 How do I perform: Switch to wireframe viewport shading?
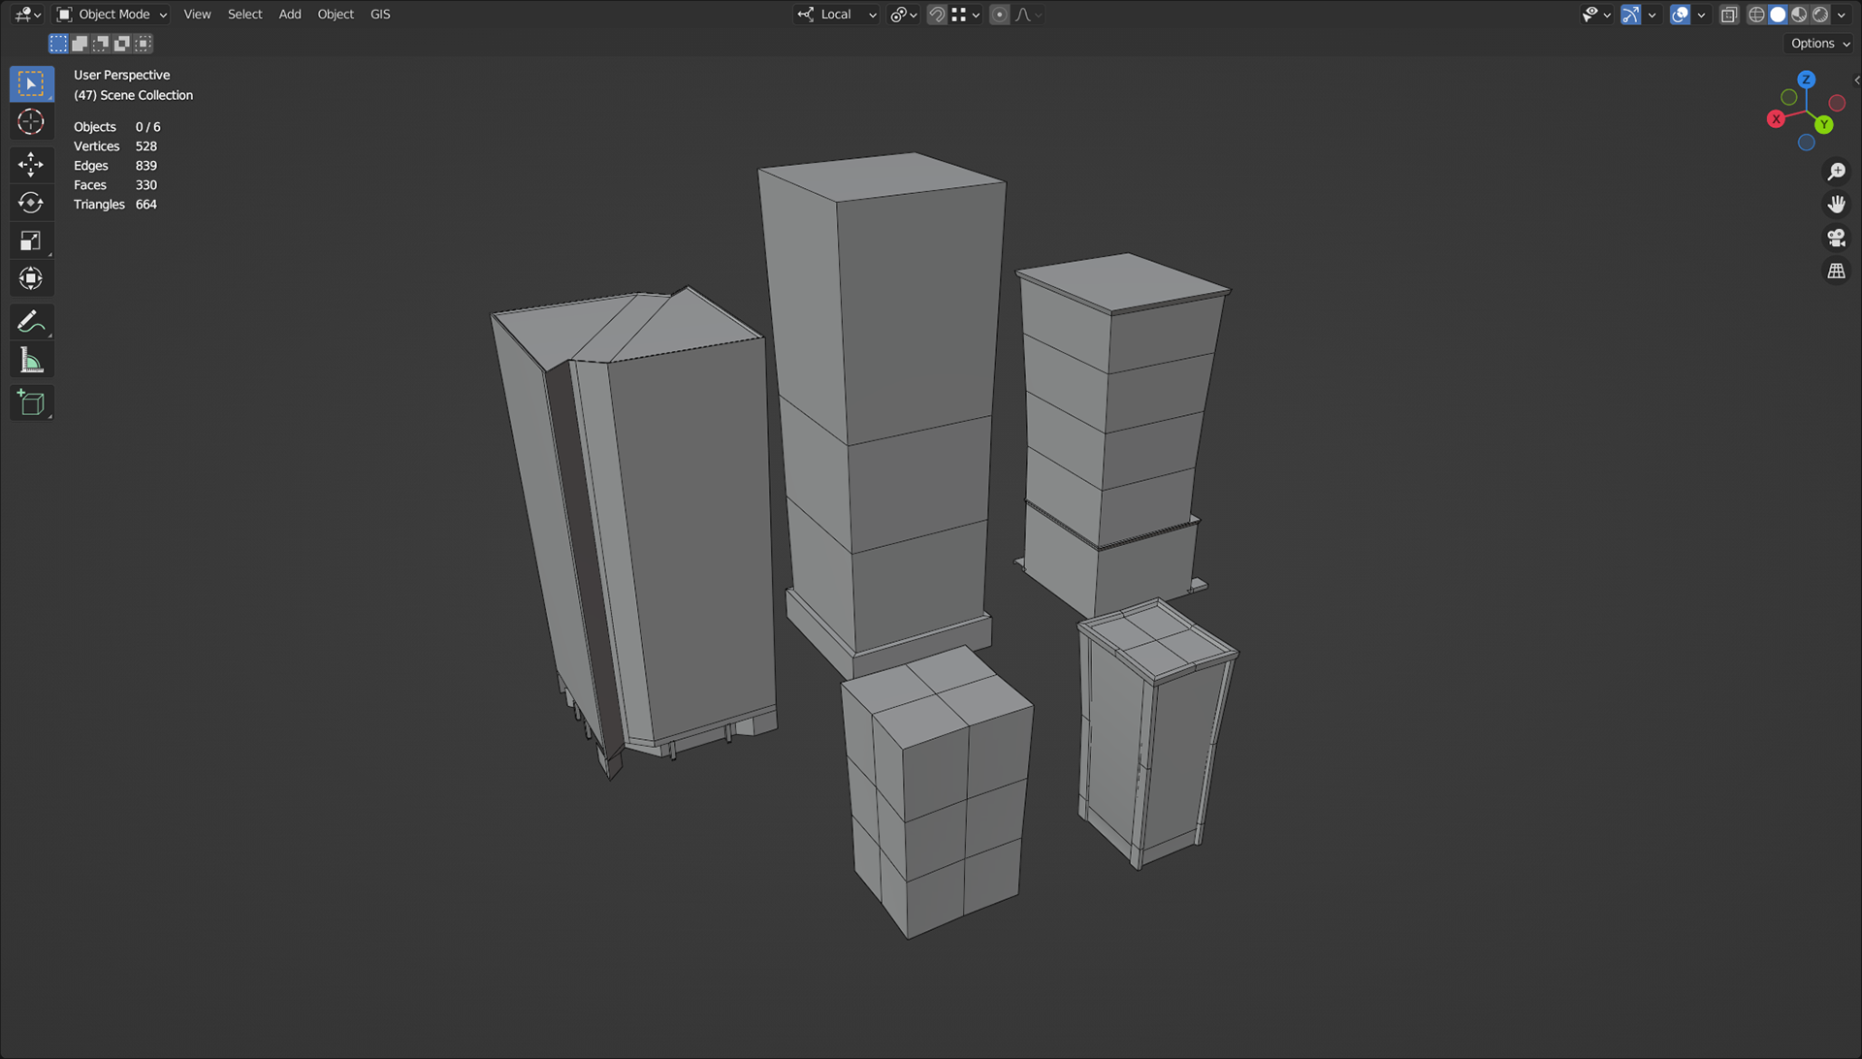pyautogui.click(x=1756, y=15)
